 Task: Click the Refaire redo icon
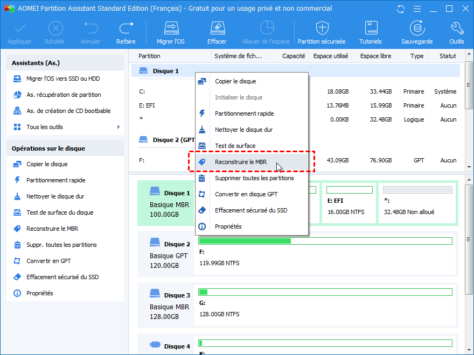(x=126, y=29)
